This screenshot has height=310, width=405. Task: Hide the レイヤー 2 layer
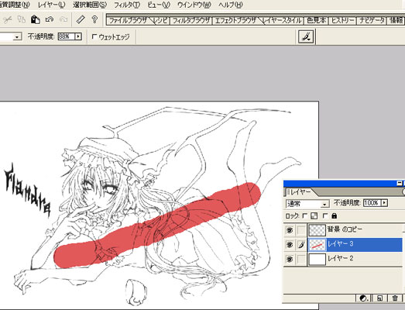(290, 259)
